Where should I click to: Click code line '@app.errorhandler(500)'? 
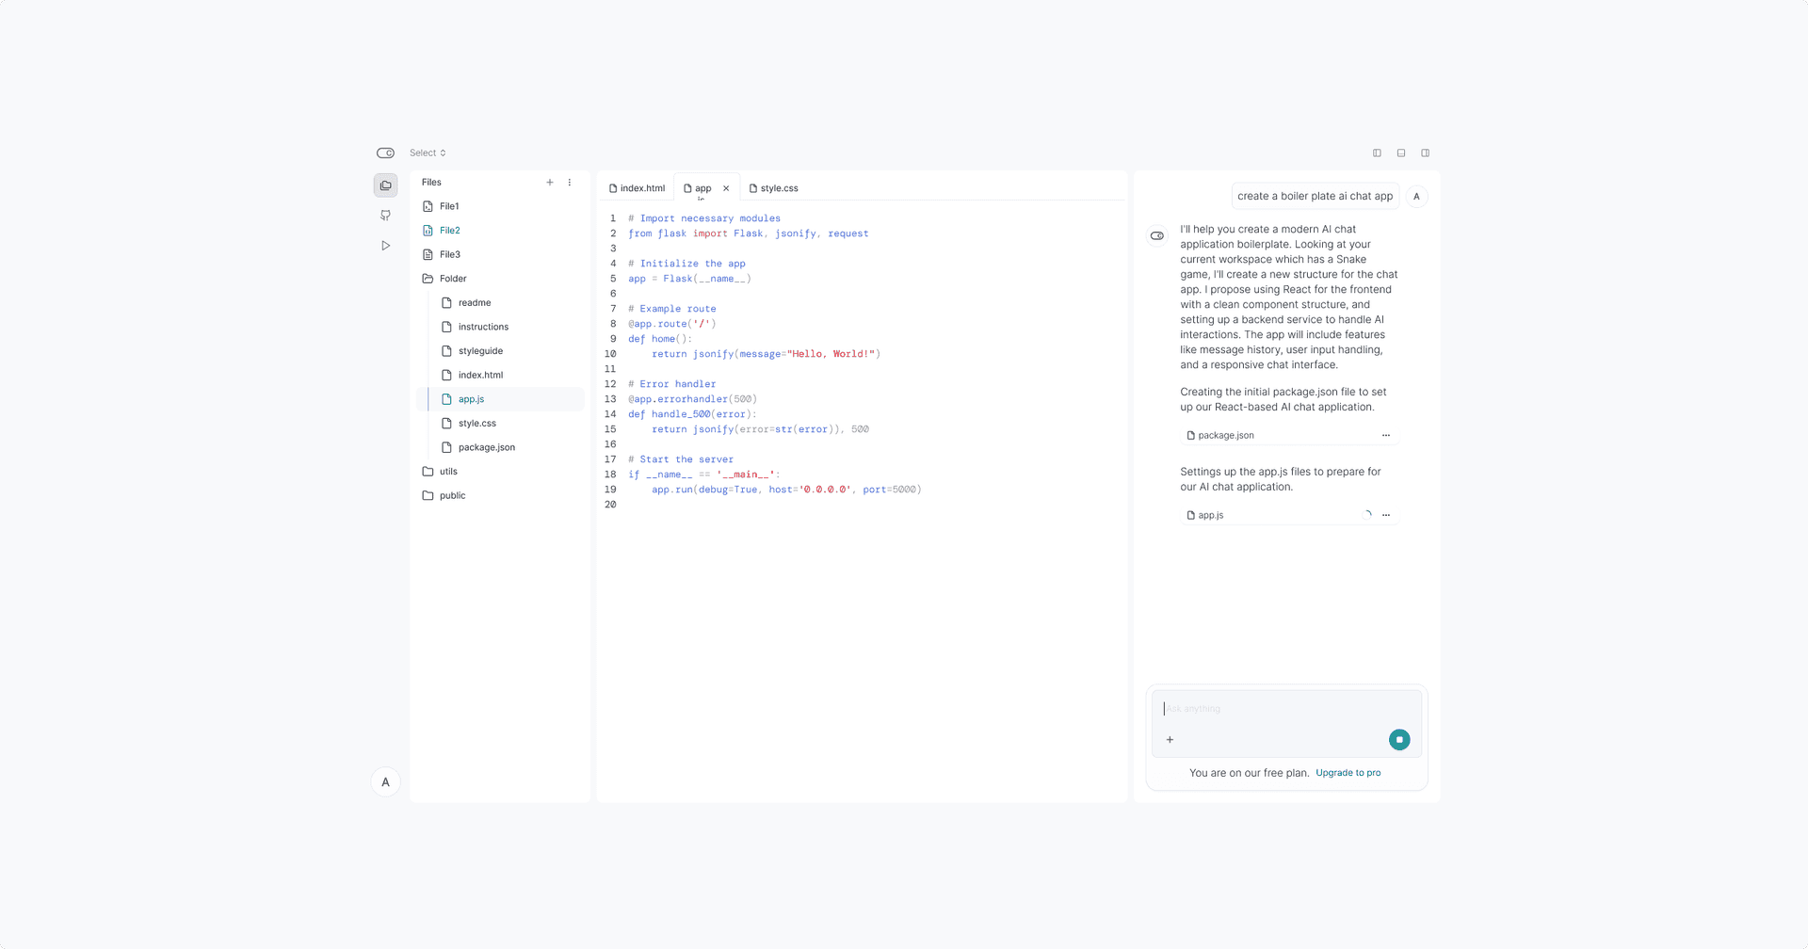[693, 399]
